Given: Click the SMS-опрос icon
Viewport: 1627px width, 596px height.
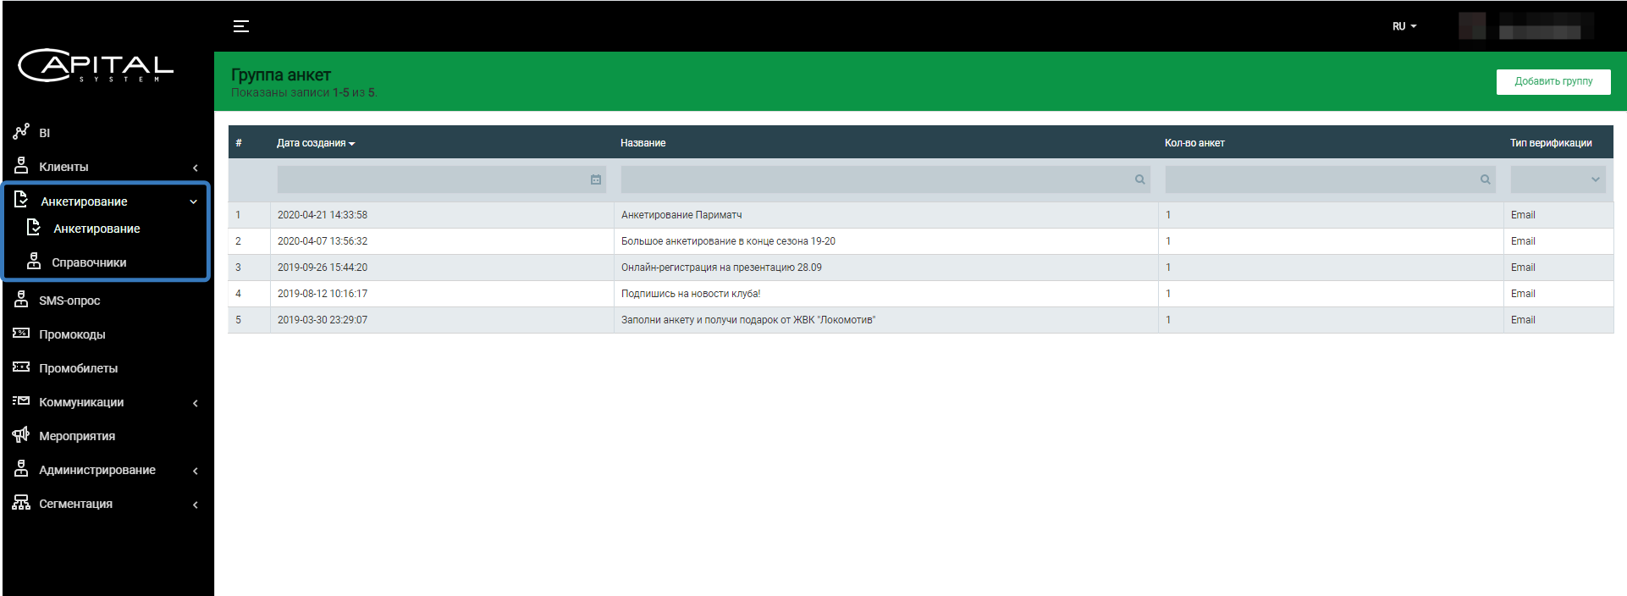Looking at the screenshot, I should [x=21, y=299].
